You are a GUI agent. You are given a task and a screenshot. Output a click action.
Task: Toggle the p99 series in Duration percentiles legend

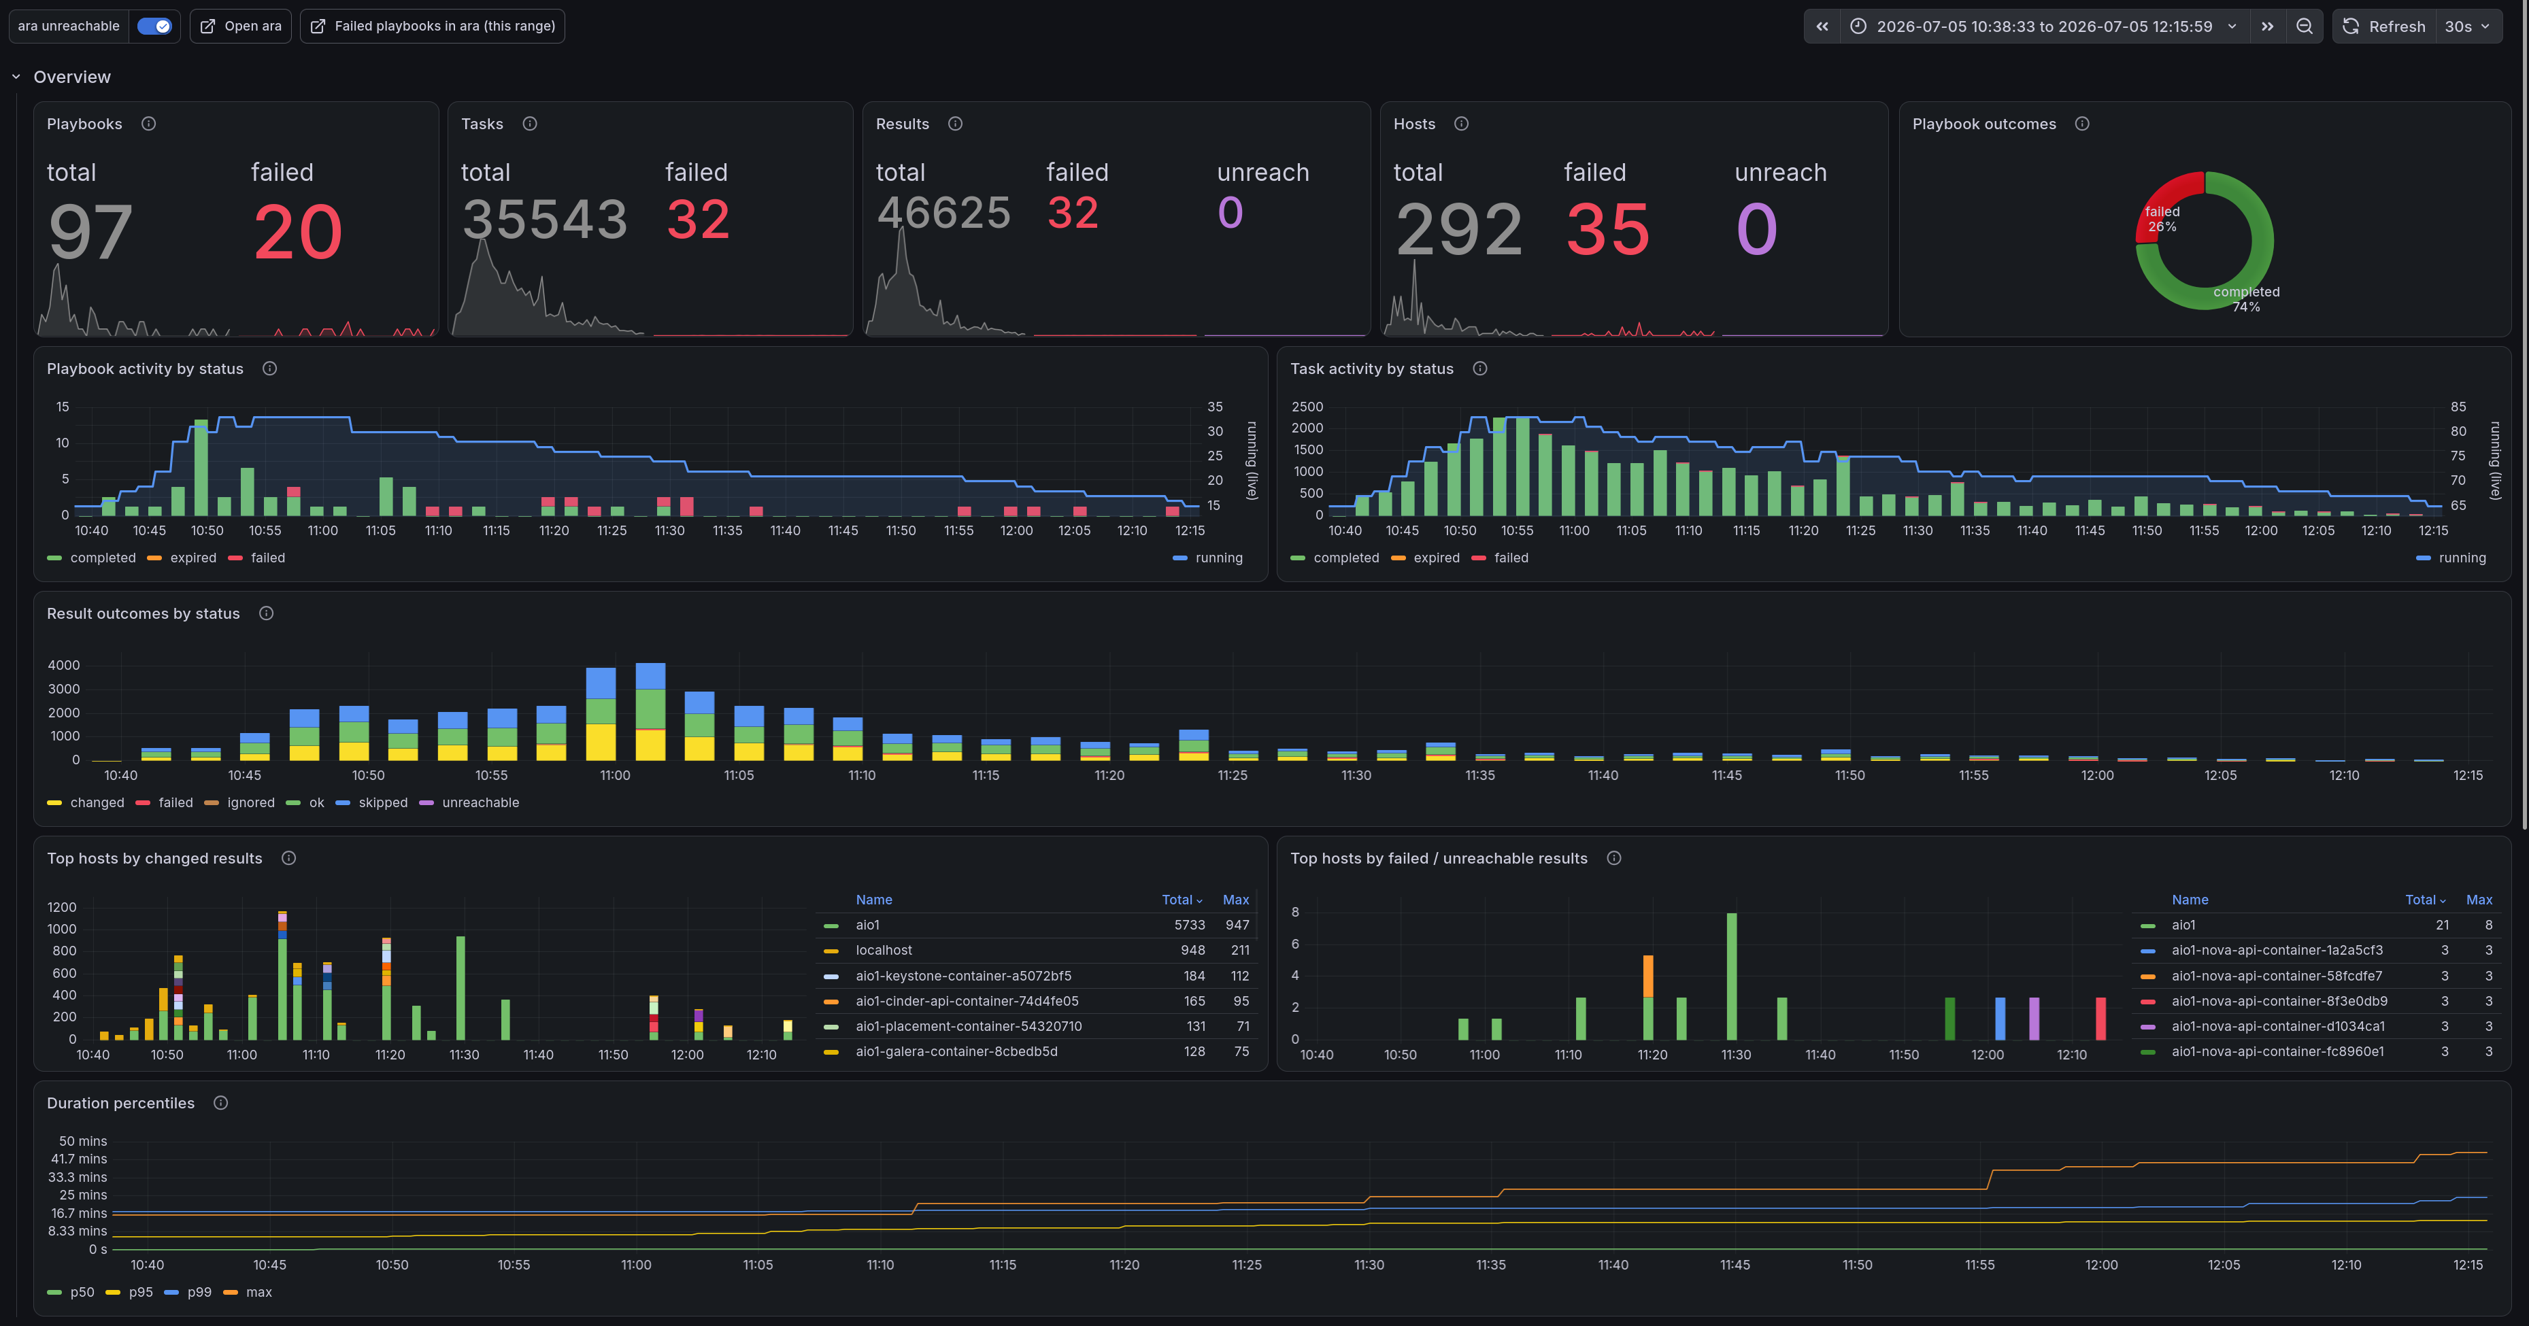pyautogui.click(x=188, y=1293)
